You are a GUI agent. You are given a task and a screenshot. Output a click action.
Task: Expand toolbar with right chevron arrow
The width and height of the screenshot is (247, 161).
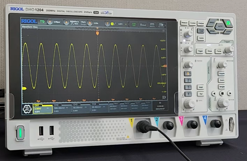tap(165, 25)
